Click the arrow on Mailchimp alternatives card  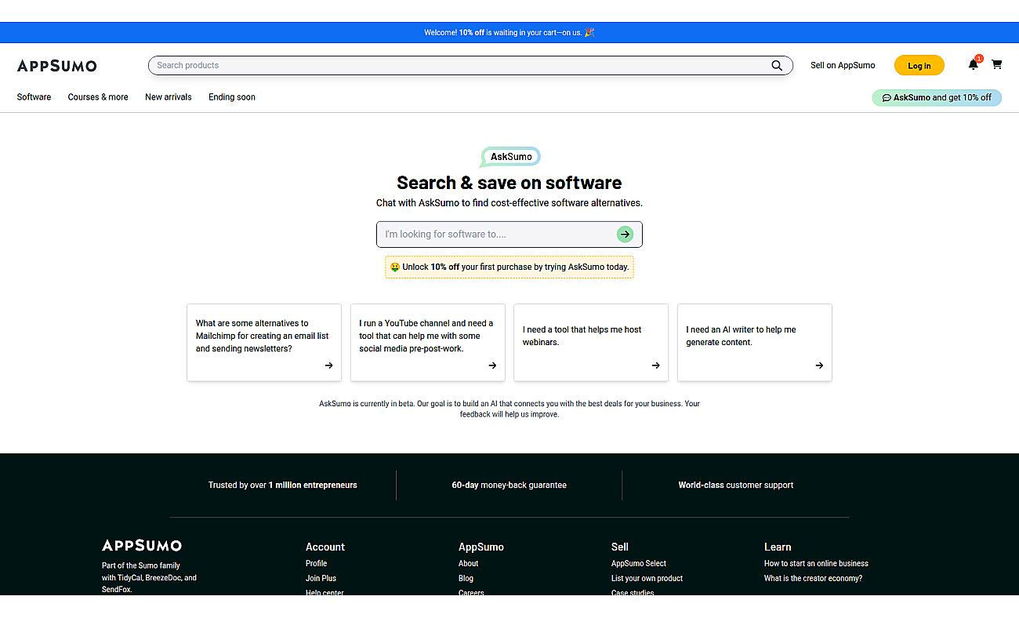pos(328,365)
